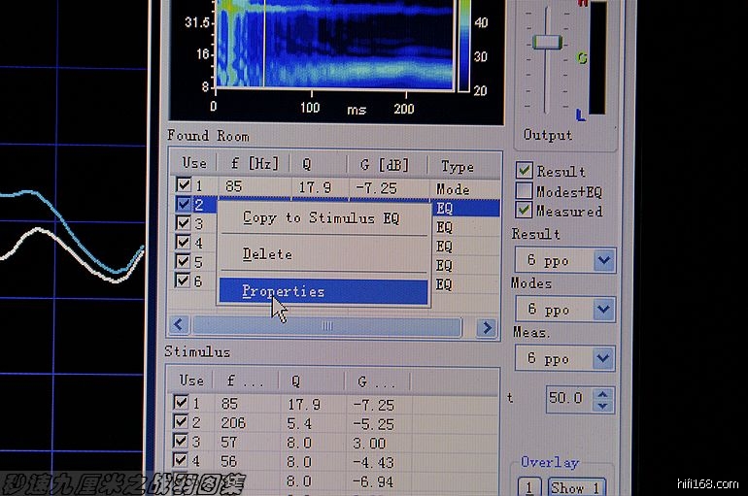Uncheck the Measured checkbox

coord(525,211)
